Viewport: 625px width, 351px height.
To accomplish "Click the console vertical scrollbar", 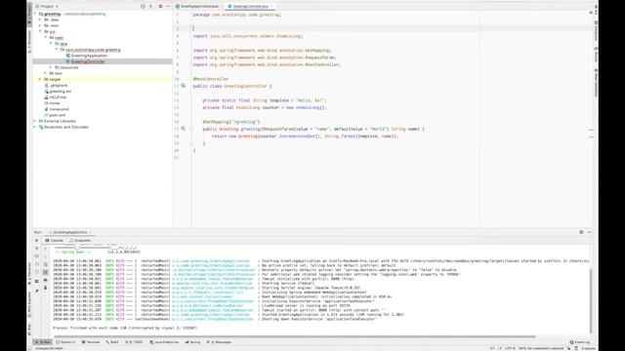I will tap(591, 300).
